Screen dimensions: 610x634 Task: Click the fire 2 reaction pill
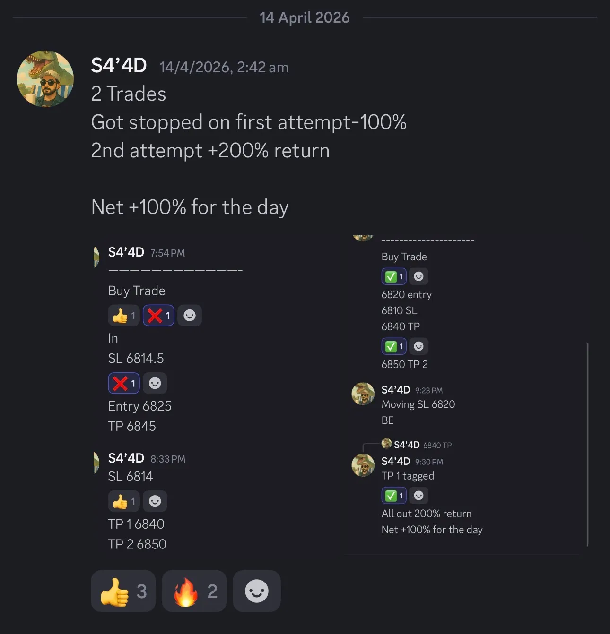[194, 591]
